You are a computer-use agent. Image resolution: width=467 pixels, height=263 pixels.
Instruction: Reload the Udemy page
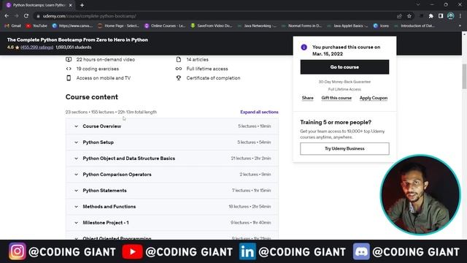26,16
